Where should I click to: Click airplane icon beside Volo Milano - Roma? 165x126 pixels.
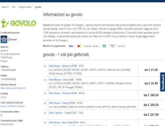[45, 80]
